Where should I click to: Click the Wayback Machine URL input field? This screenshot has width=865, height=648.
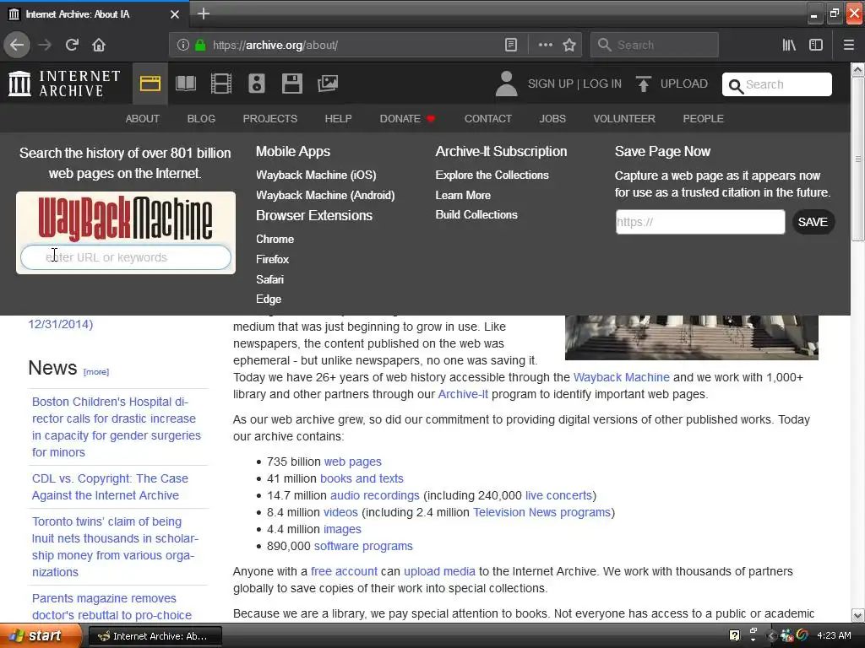coord(126,257)
